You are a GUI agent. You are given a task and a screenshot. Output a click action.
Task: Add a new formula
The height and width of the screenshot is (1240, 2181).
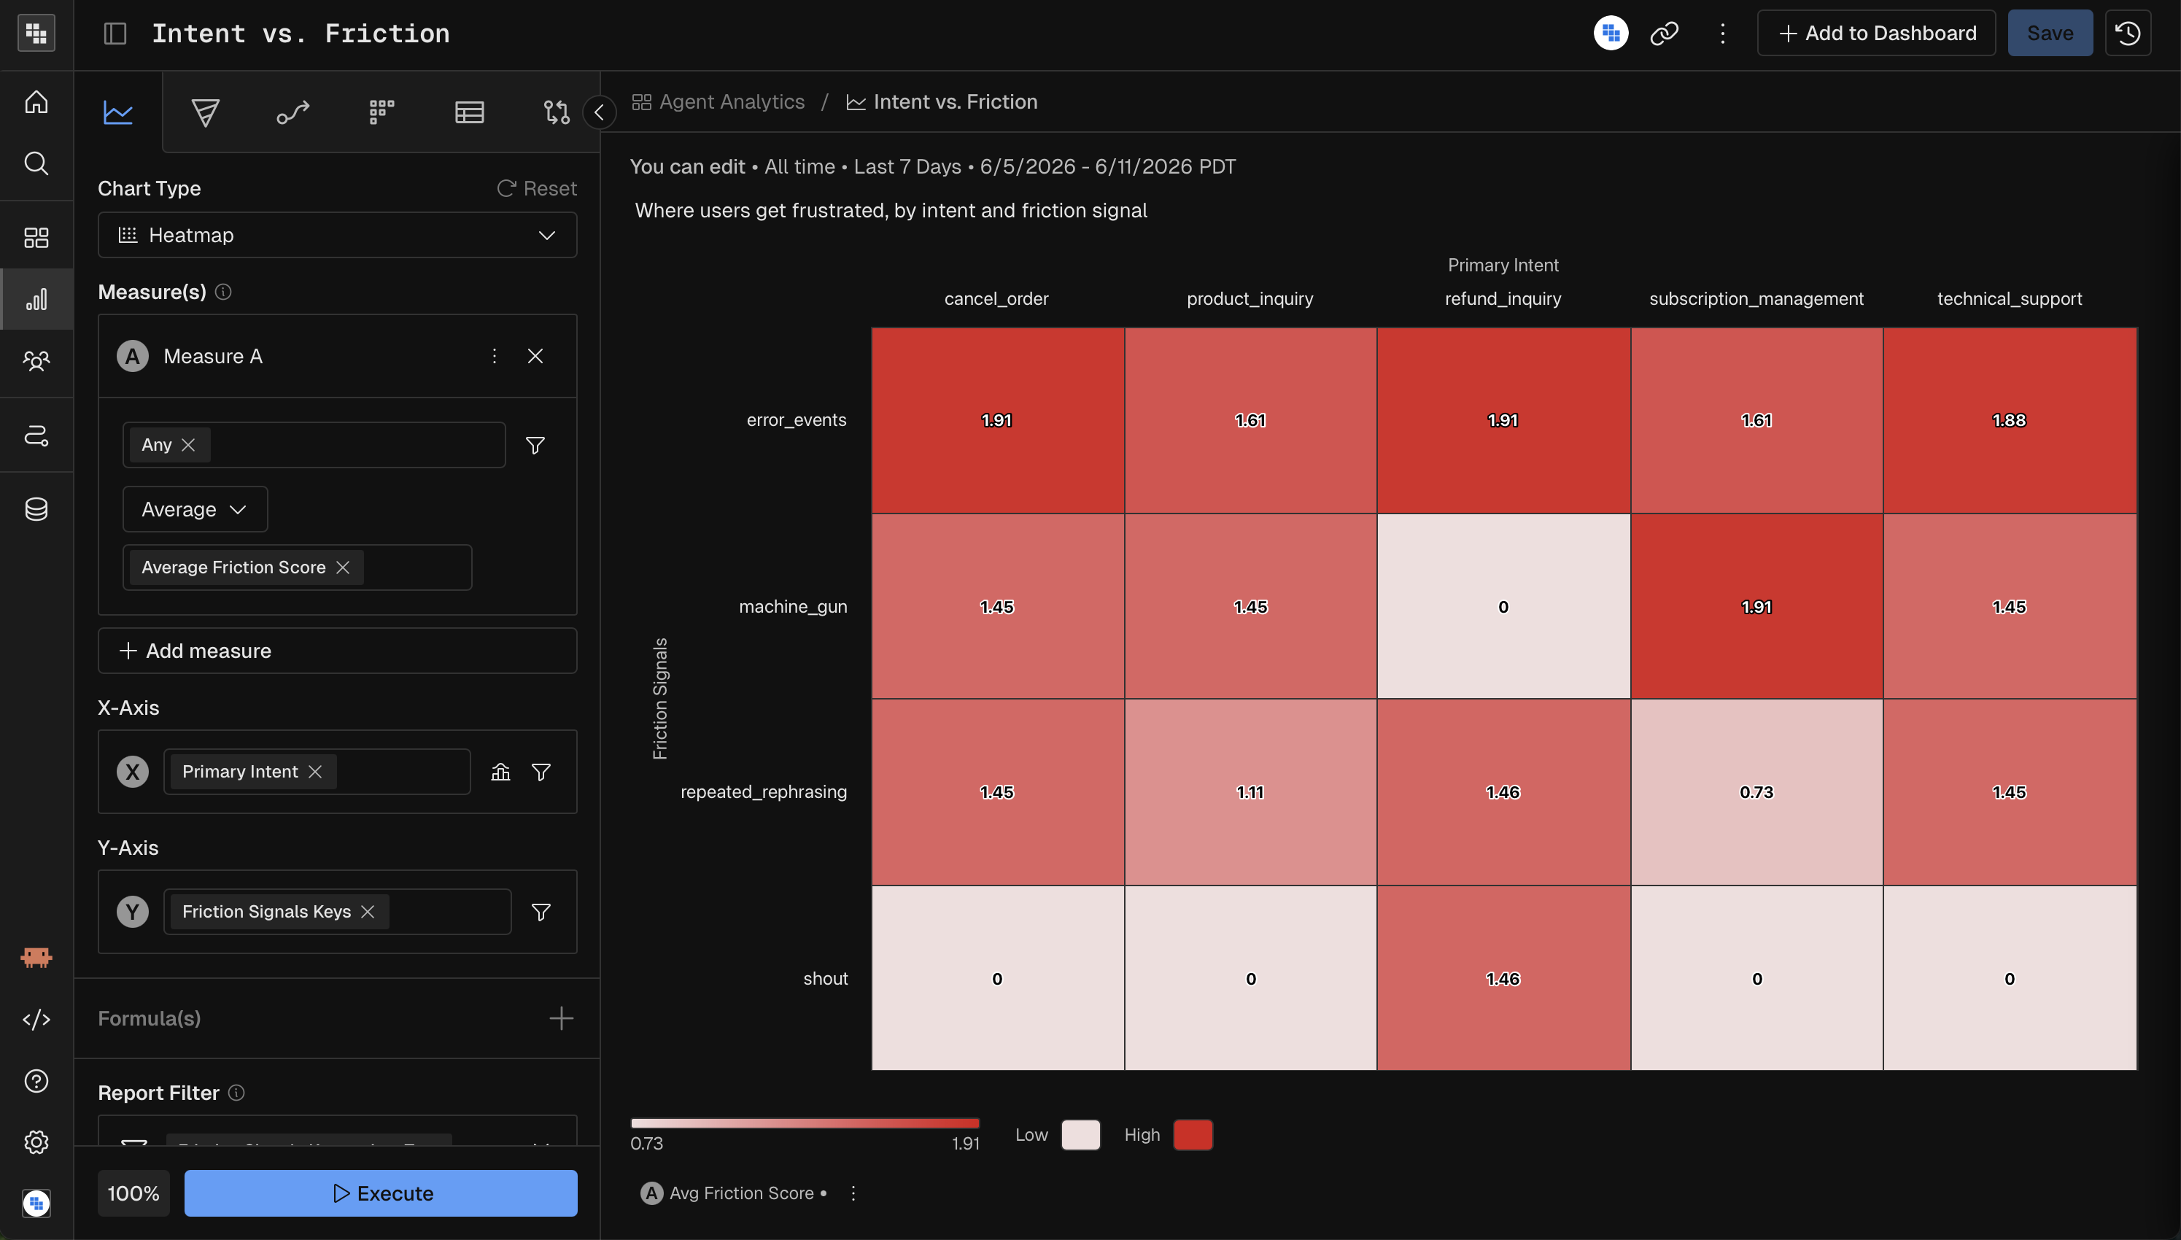(x=561, y=1018)
